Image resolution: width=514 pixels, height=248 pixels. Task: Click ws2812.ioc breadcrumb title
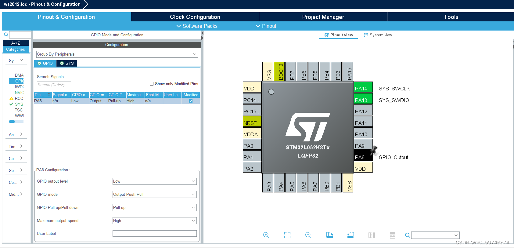(42, 4)
